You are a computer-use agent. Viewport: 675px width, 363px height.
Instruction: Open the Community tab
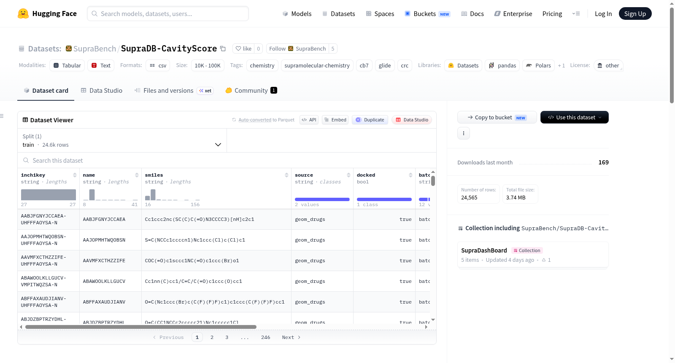(x=251, y=90)
